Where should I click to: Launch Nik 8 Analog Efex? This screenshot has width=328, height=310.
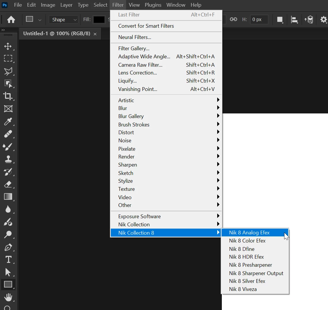tap(255, 233)
